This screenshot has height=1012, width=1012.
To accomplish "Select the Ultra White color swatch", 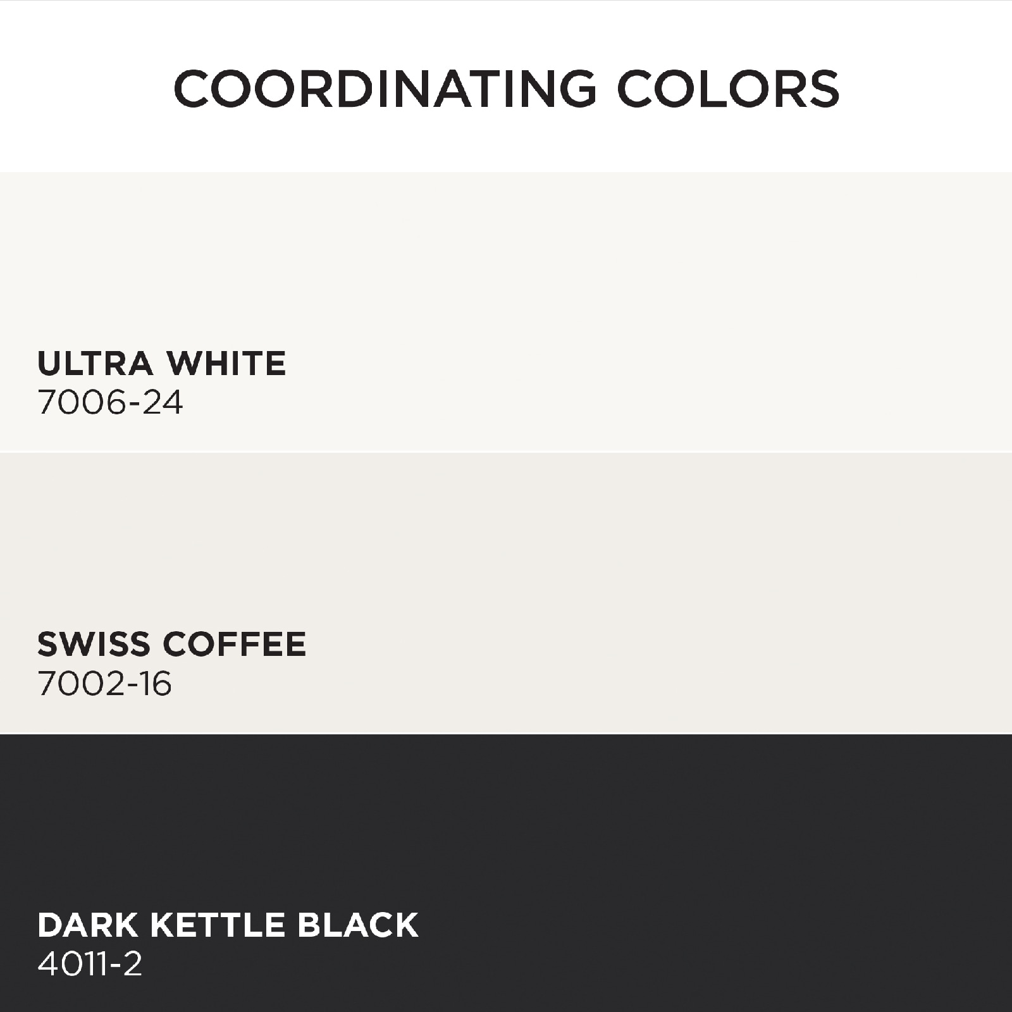I will [x=506, y=311].
